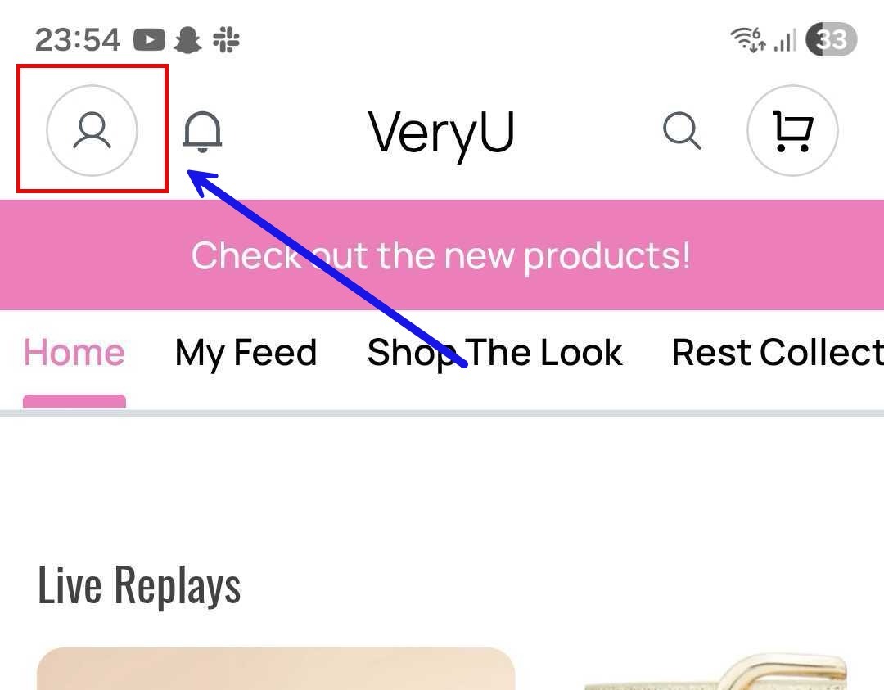Tap the VeryU logo title
The width and height of the screenshot is (884, 690).
point(441,134)
